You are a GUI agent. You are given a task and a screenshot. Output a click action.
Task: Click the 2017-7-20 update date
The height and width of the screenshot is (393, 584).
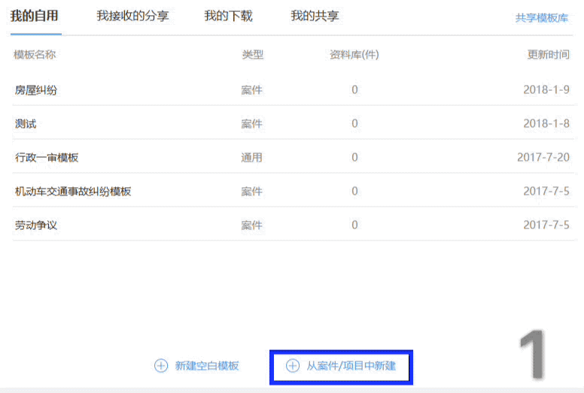pyautogui.click(x=543, y=157)
